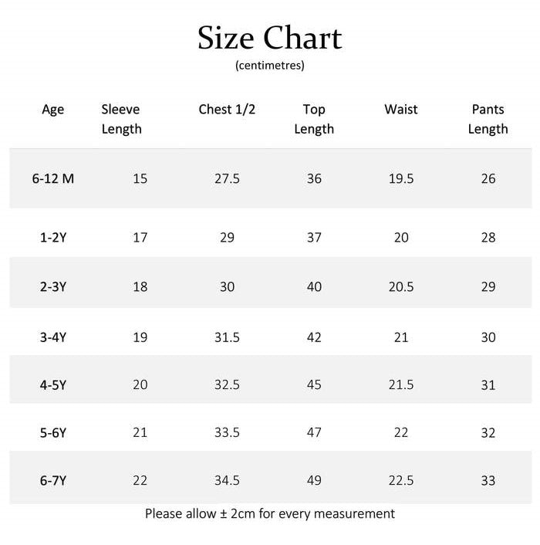Click the Pants Length column header
This screenshot has height=545, width=540.
[488, 119]
